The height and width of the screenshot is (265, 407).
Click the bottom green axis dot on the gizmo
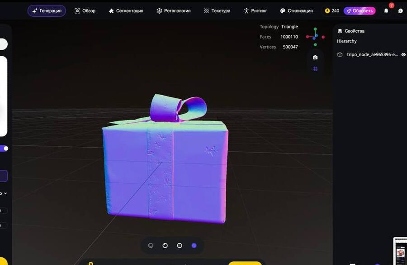point(315,45)
